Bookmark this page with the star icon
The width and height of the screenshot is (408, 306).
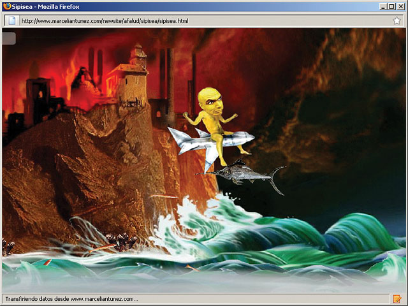coord(397,20)
